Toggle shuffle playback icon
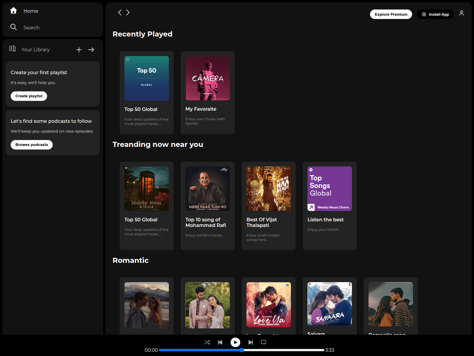 coord(207,342)
